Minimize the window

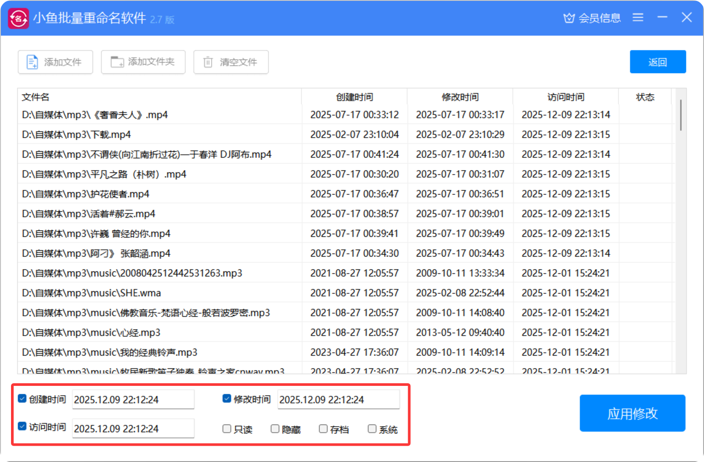662,18
